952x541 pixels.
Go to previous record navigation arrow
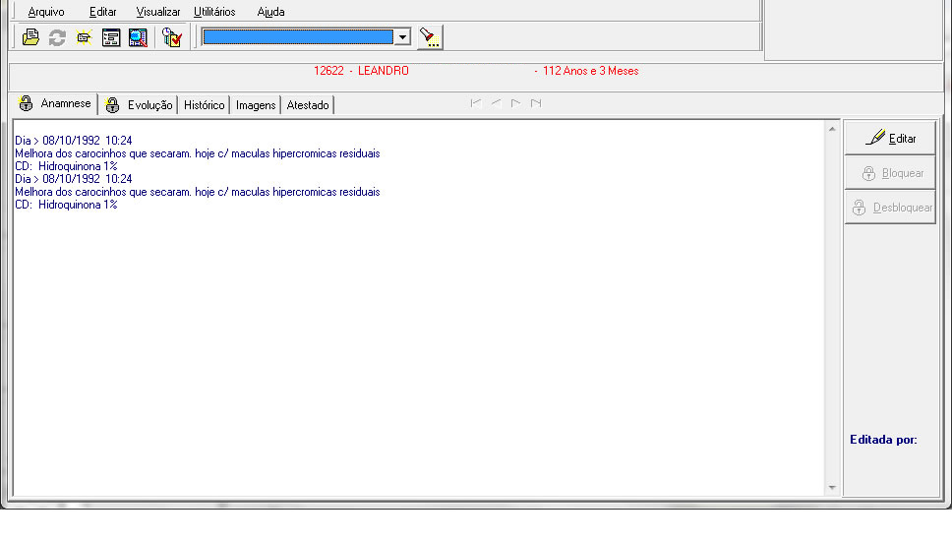(496, 103)
